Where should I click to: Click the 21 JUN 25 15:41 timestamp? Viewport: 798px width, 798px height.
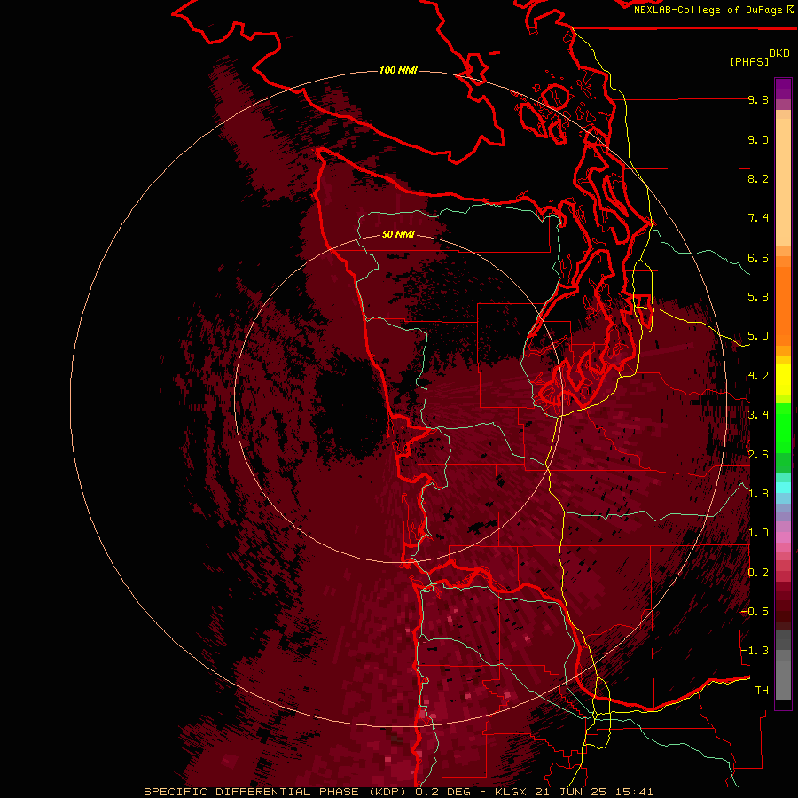(594, 792)
